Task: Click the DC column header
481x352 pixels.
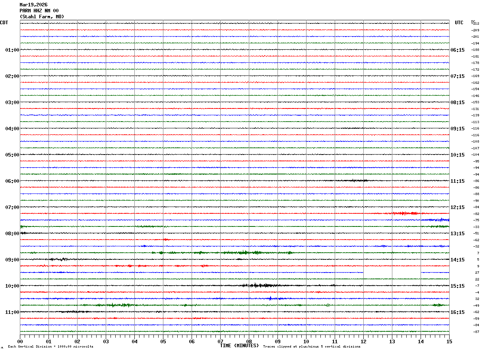Action: click(x=473, y=21)
